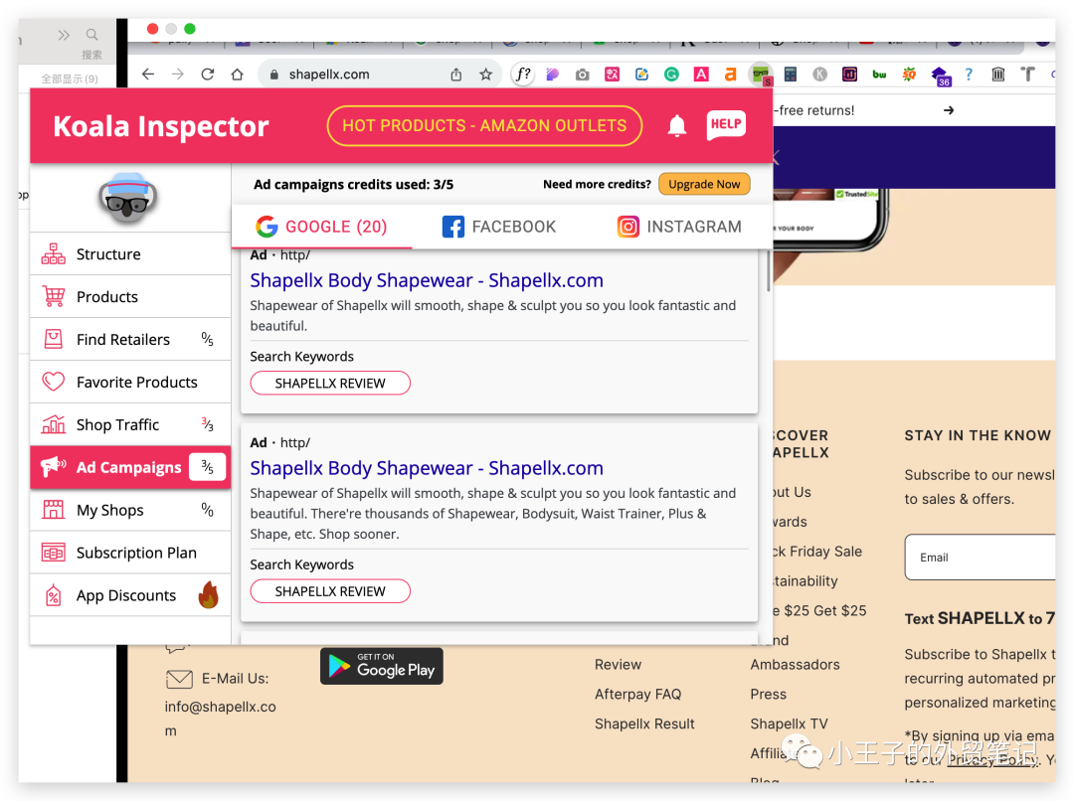Click the ad list scrollbar
Viewport: 1074px width, 801px height.
pyautogui.click(x=768, y=271)
